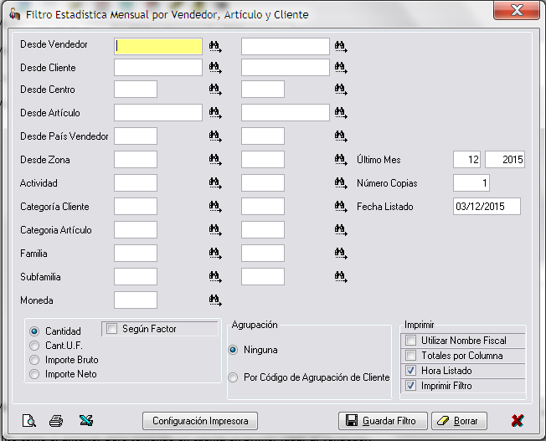Image resolution: width=546 pixels, height=441 pixels.
Task: Open lookup beside first Categoria Artículo field
Action: [215, 230]
